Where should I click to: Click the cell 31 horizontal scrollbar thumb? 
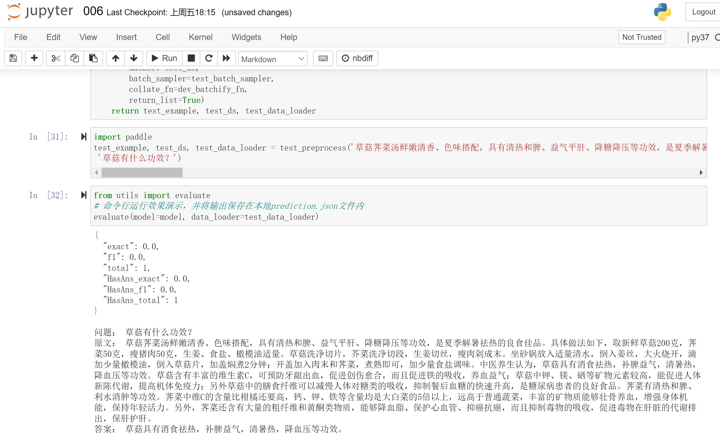pyautogui.click(x=142, y=173)
